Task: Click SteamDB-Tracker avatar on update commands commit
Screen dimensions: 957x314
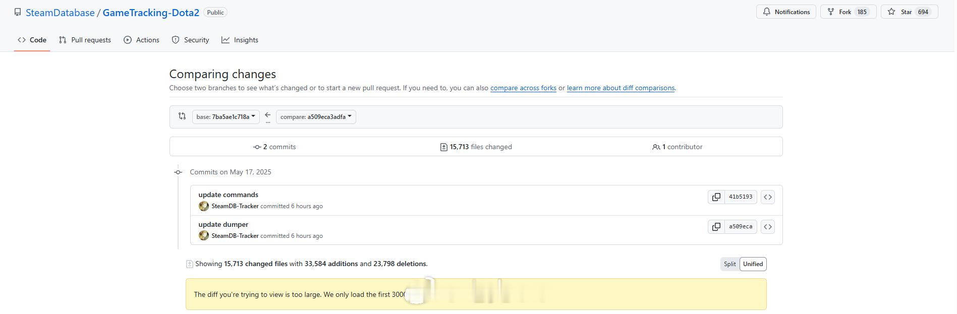Action: tap(204, 206)
